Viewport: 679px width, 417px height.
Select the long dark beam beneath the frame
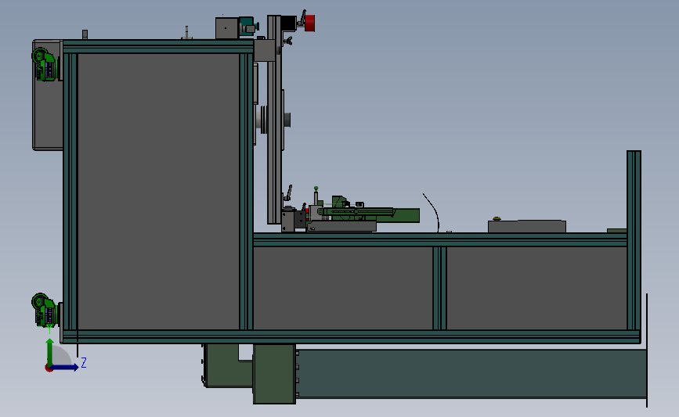tap(471, 374)
